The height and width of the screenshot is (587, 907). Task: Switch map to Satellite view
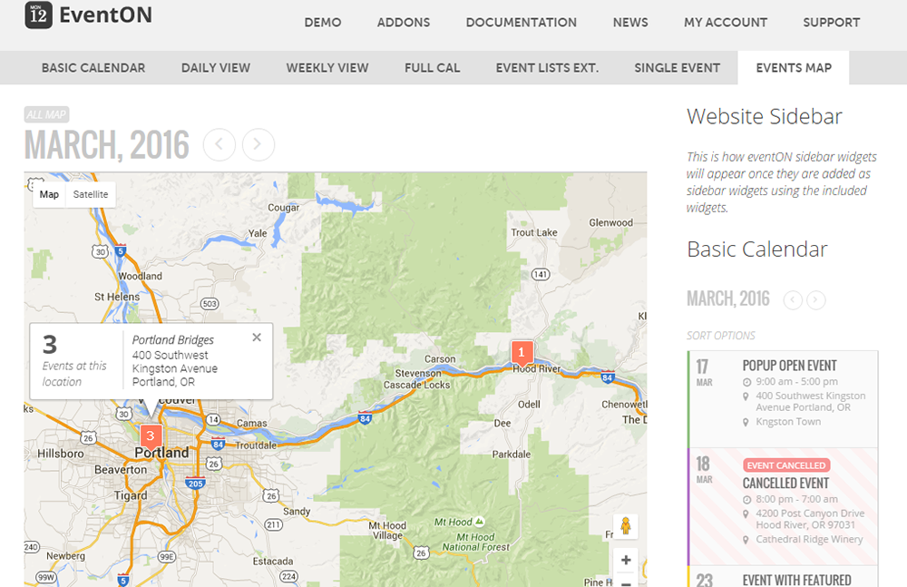click(90, 194)
